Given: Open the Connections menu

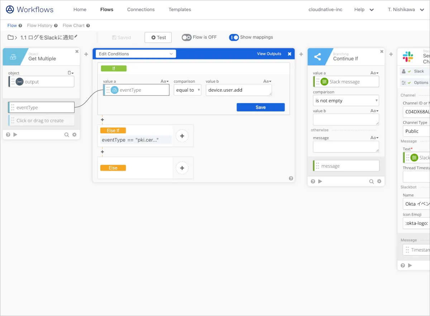Looking at the screenshot, I should tap(141, 10).
